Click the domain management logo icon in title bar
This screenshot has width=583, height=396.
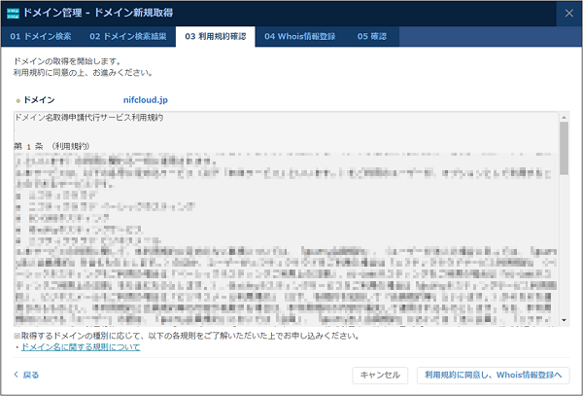[x=13, y=13]
